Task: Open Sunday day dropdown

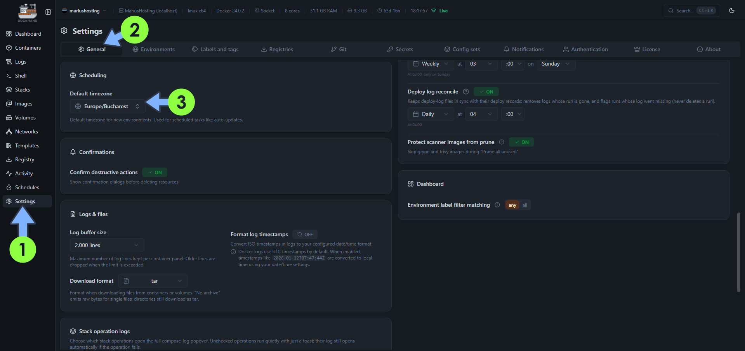Action: (556, 64)
